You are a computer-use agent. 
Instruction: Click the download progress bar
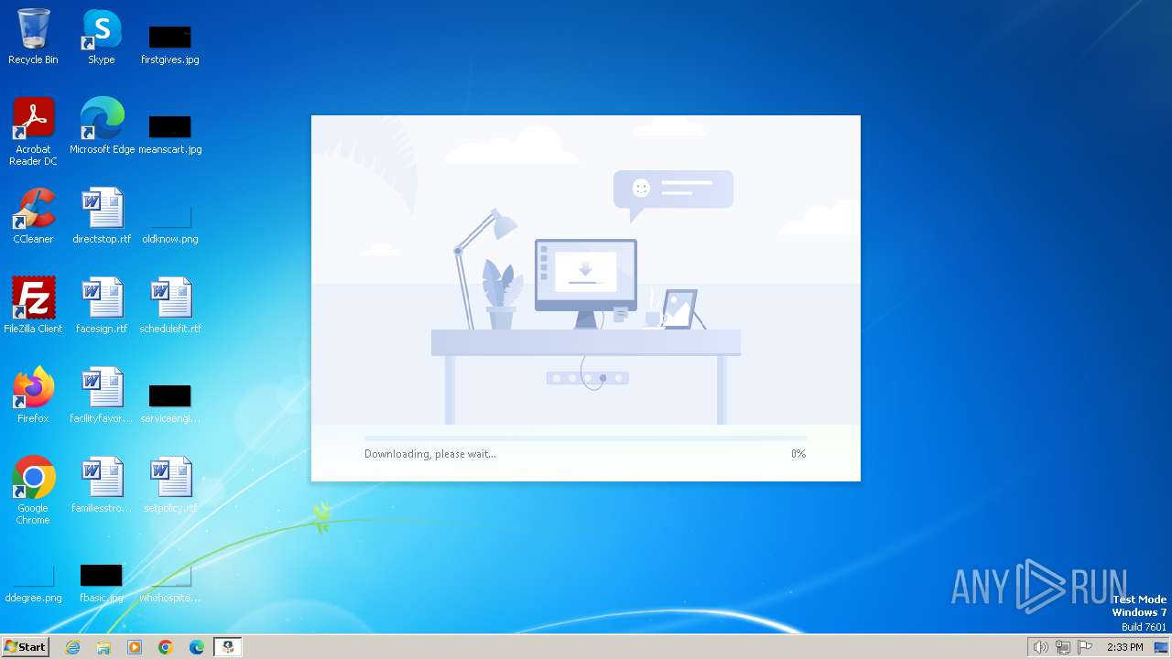(585, 439)
